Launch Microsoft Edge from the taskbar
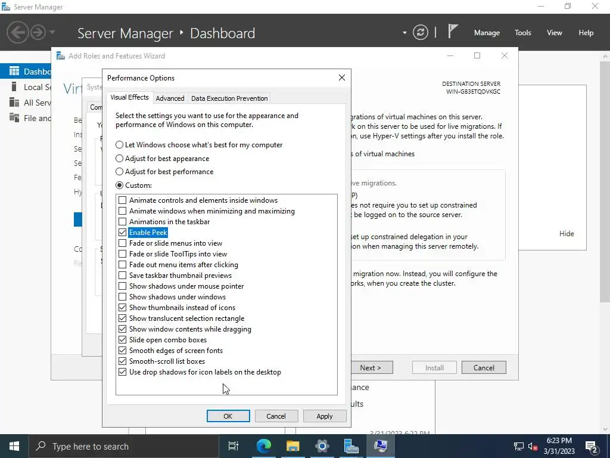 click(264, 446)
